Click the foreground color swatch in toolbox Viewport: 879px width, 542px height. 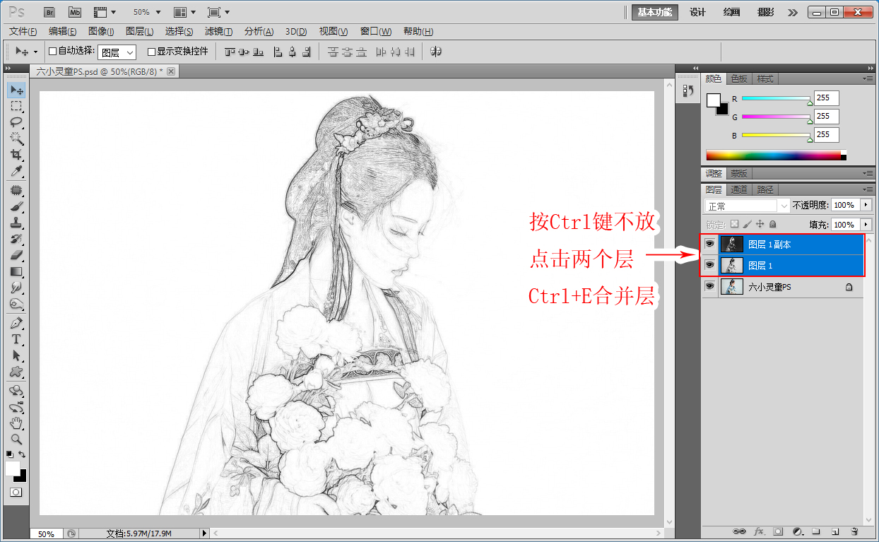click(x=13, y=469)
